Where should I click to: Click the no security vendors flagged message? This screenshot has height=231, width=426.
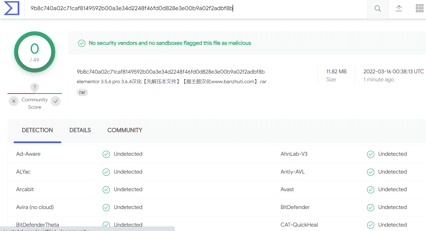[170, 43]
